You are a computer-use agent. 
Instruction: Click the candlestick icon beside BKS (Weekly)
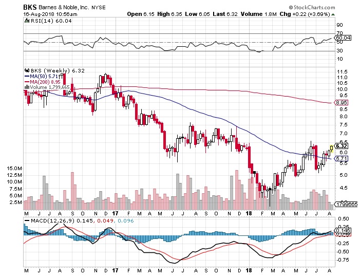pyautogui.click(x=27, y=70)
